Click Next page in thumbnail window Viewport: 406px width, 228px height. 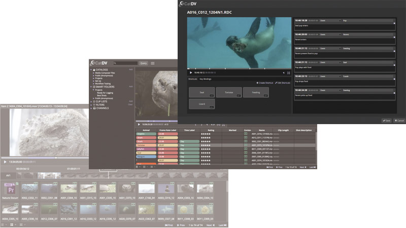pyautogui.click(x=211, y=225)
